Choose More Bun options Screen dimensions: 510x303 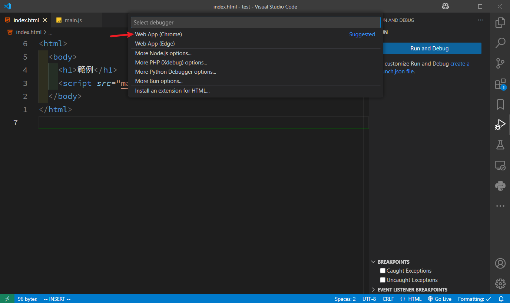pyautogui.click(x=255, y=81)
